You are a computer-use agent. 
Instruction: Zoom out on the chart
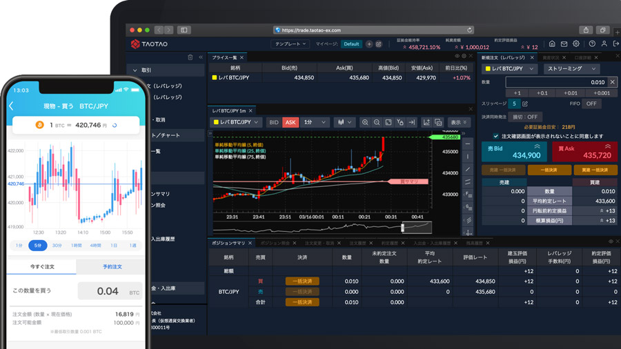(x=377, y=122)
